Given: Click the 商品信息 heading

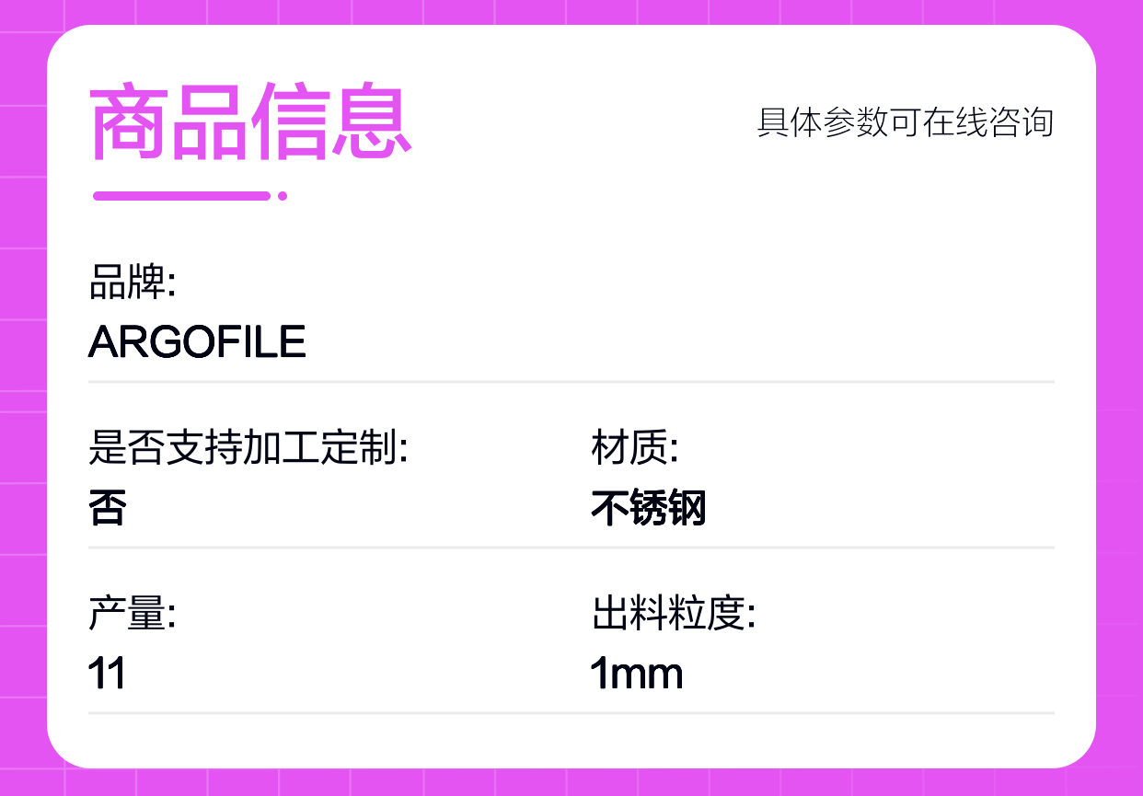Looking at the screenshot, I should pyautogui.click(x=249, y=122).
